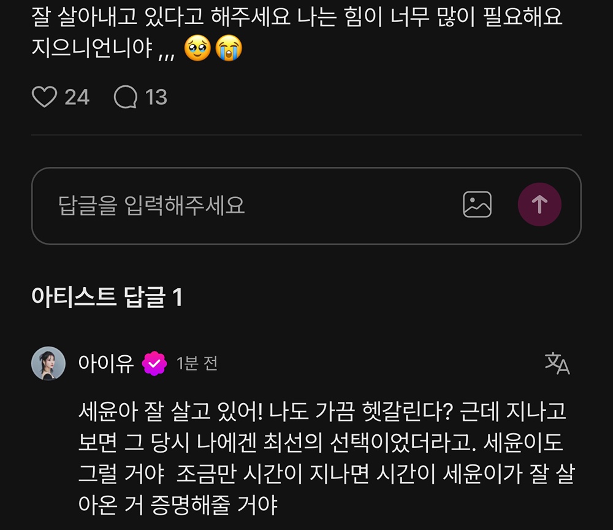Open 아이유's profile via her name
613x530 pixels.
(106, 363)
